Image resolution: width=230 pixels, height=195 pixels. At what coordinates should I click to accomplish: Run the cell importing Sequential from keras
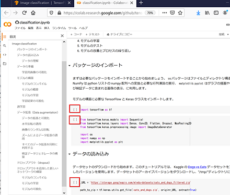pos(75,119)
